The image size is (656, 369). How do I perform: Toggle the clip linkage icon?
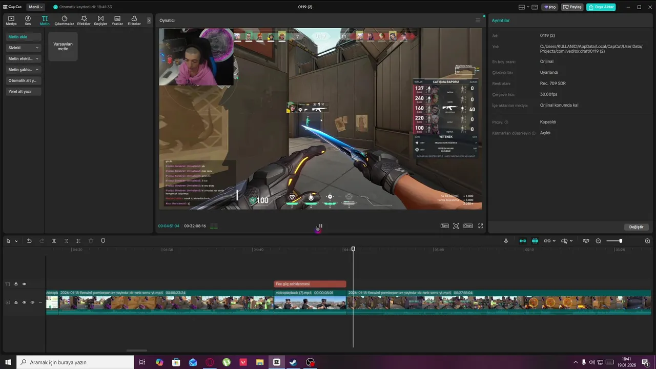547,241
